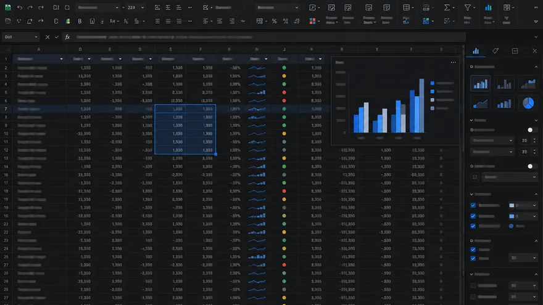Click the fx insert function icon
The height and width of the screenshot is (305, 543).
[67, 37]
